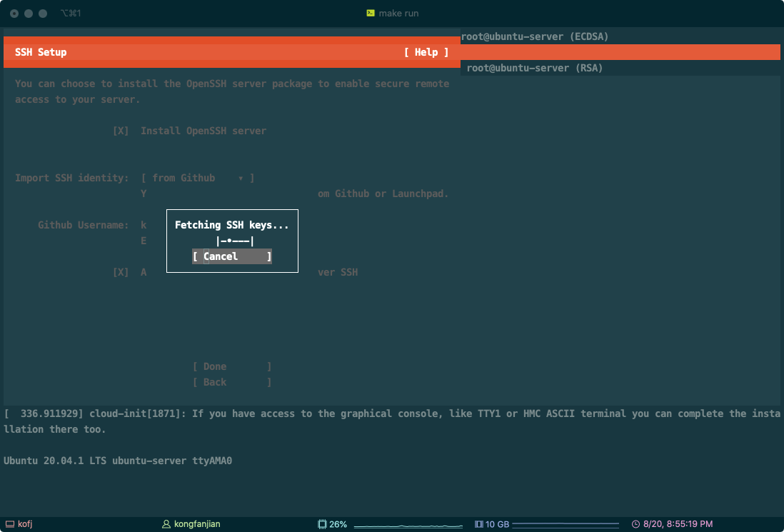This screenshot has width=784, height=532.
Task: Toggle the lower [X] checkbox above Done
Action: (121, 272)
